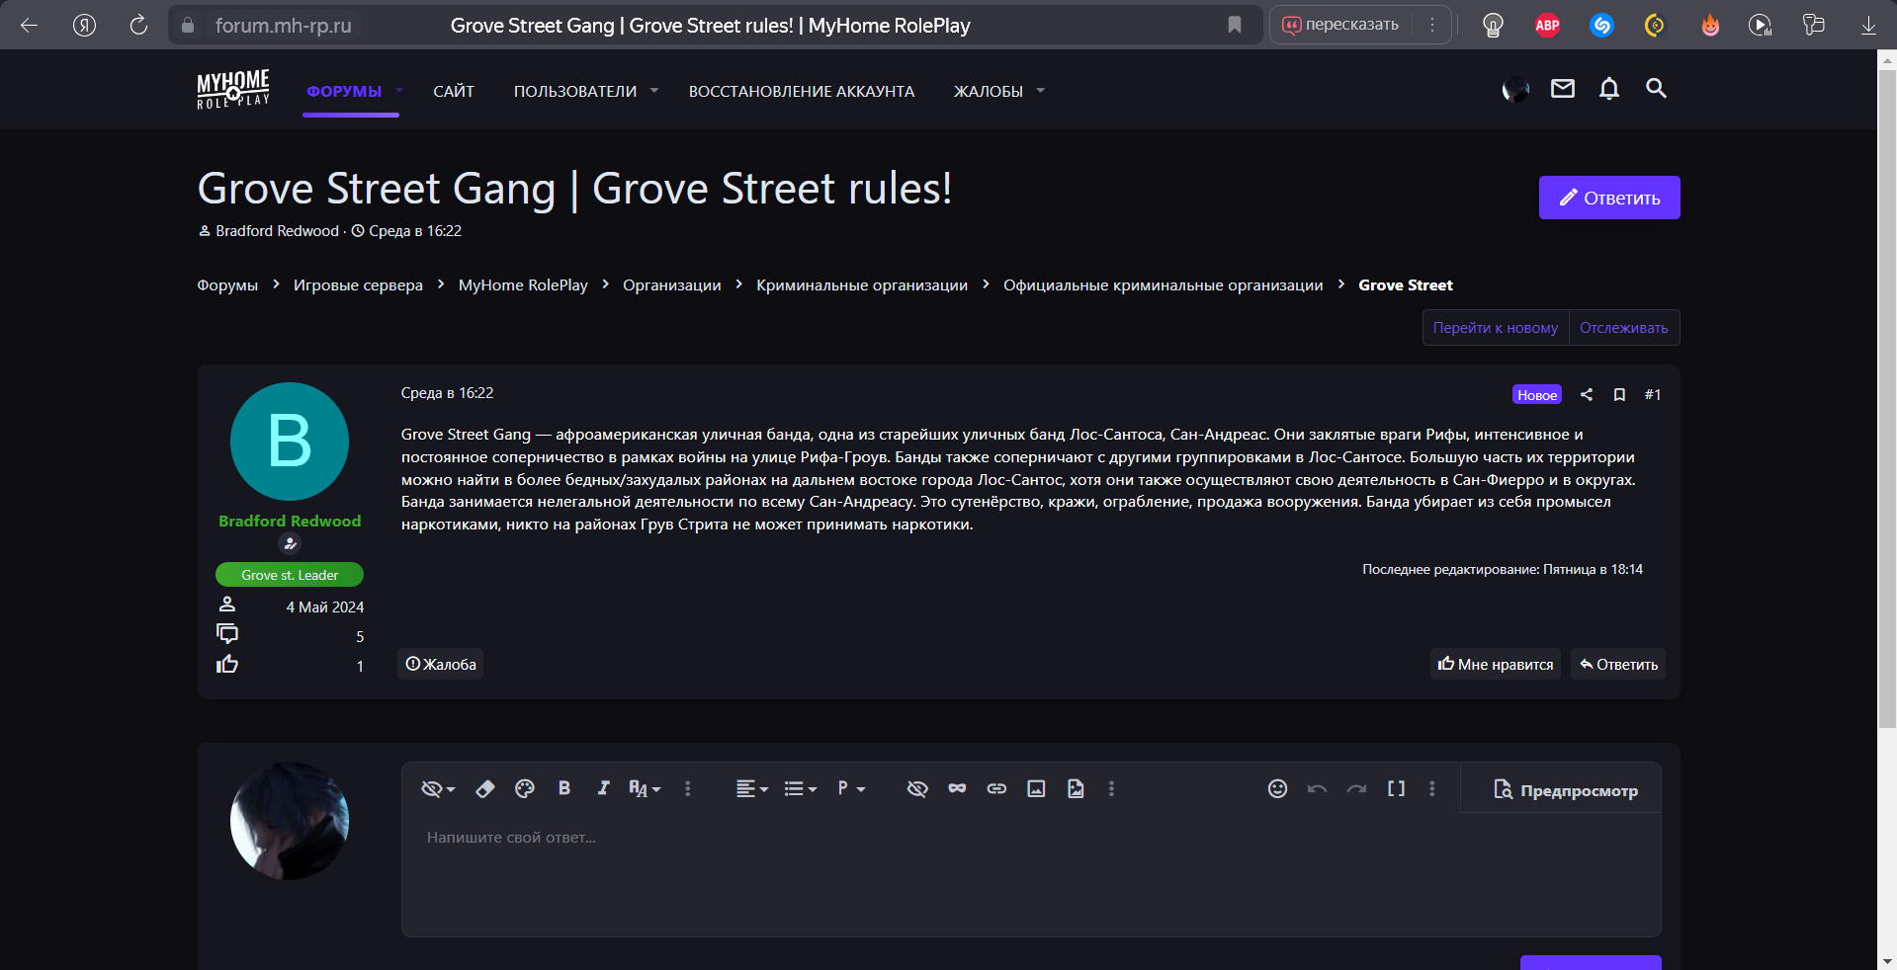The width and height of the screenshot is (1897, 970).
Task: Open font size dropdown in editor
Action: 645,788
